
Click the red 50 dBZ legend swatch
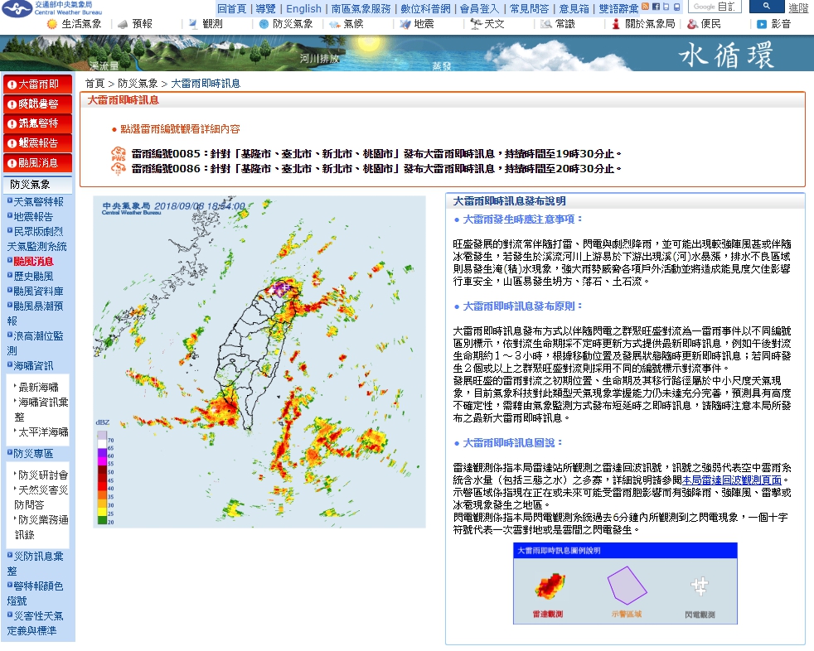pyautogui.click(x=102, y=470)
